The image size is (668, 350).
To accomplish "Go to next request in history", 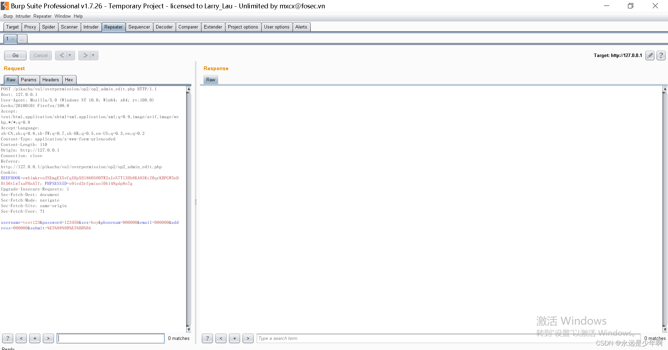I will [85, 55].
